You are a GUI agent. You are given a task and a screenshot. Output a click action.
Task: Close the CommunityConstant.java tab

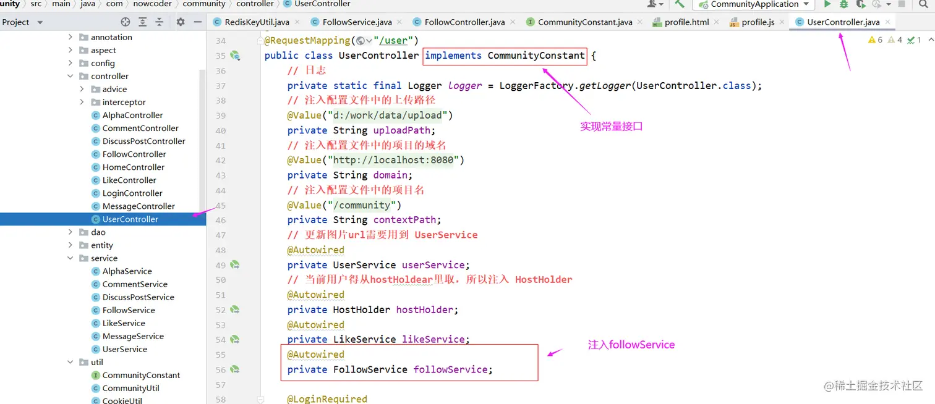[x=640, y=22]
